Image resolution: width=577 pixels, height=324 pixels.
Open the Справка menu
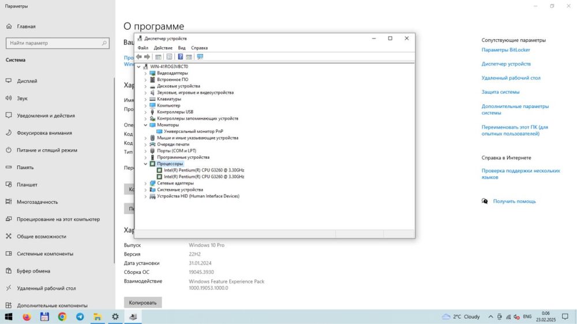[200, 48]
